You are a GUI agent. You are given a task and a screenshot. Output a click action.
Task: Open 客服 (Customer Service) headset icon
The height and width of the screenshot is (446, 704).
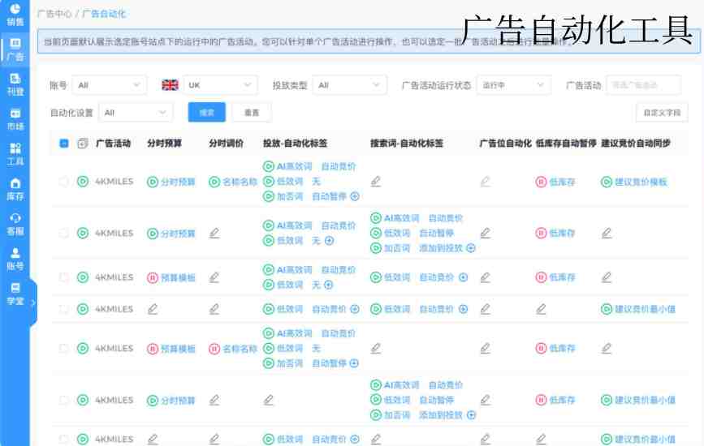pyautogui.click(x=15, y=223)
